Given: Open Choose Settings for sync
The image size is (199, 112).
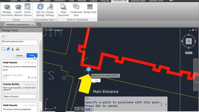Looking at the screenshot, I should point(50,10).
